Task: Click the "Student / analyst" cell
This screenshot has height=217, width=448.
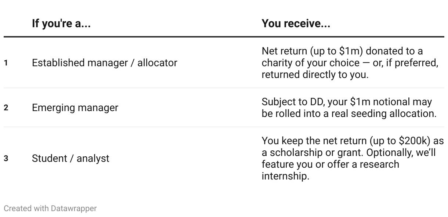Action: [71, 159]
